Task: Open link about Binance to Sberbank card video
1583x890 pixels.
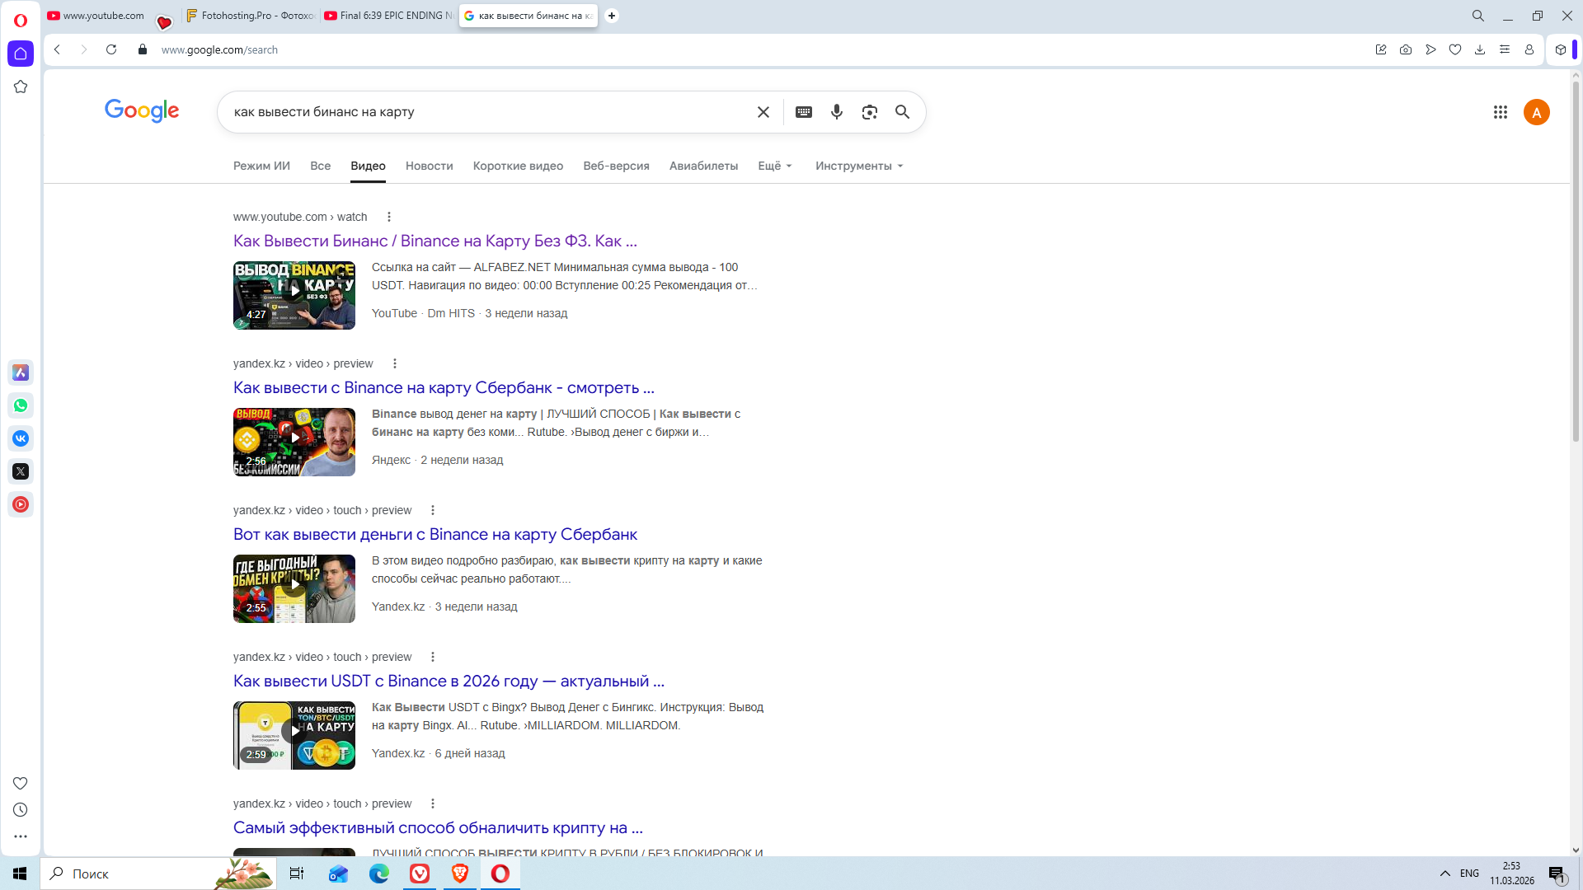Action: (x=444, y=387)
